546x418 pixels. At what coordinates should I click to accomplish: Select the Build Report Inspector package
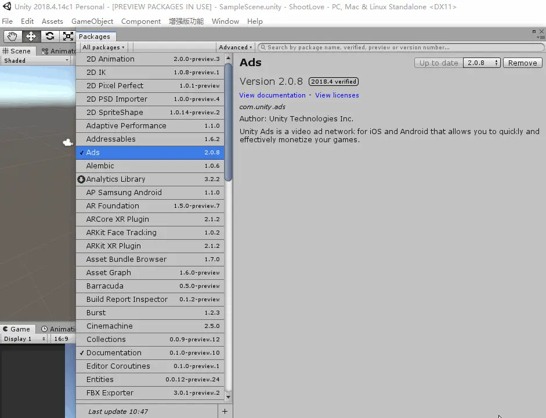150,300
